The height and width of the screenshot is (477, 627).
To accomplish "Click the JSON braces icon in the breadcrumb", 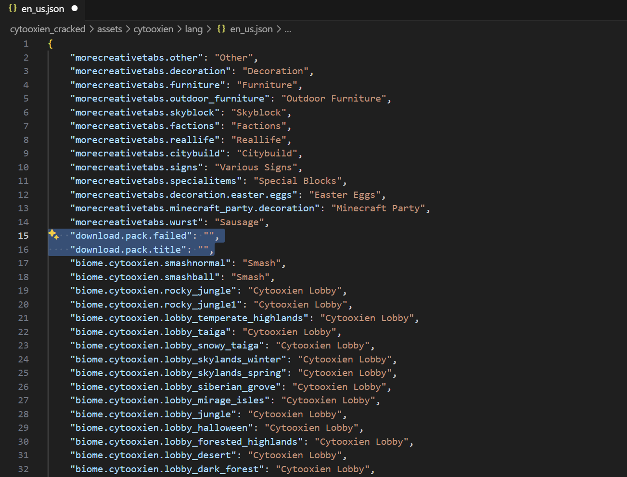I will pos(221,29).
